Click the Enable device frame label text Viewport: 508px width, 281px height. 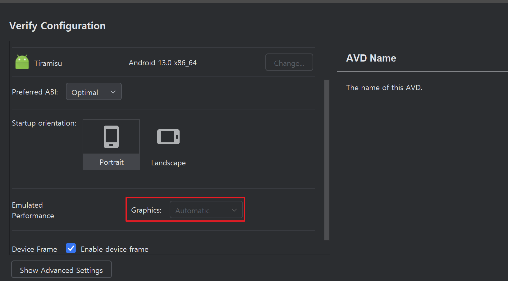[x=115, y=249]
